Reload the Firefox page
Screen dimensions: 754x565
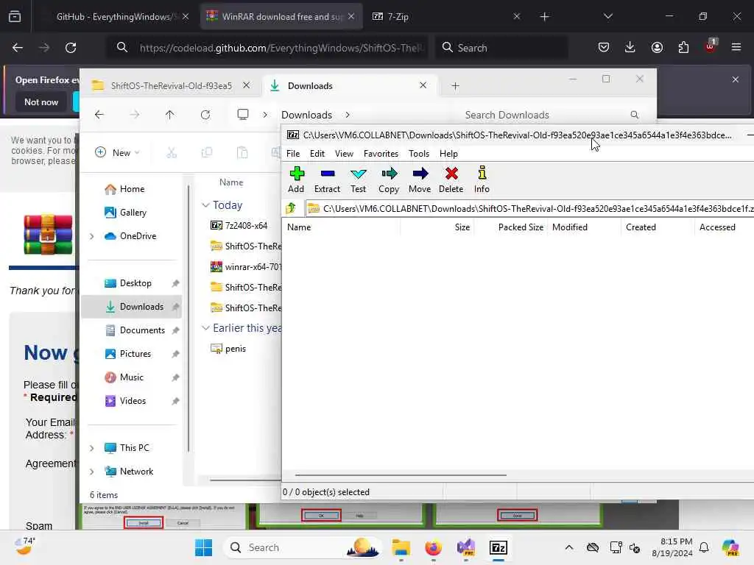click(71, 48)
